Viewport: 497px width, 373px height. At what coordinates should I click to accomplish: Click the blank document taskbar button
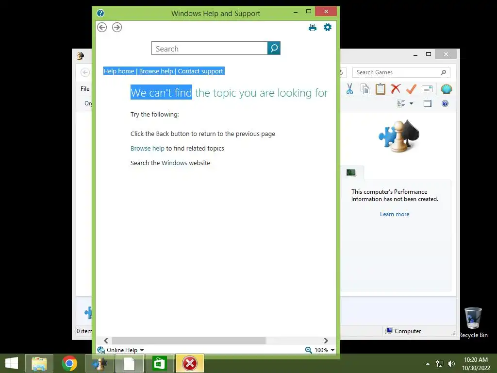(129, 363)
